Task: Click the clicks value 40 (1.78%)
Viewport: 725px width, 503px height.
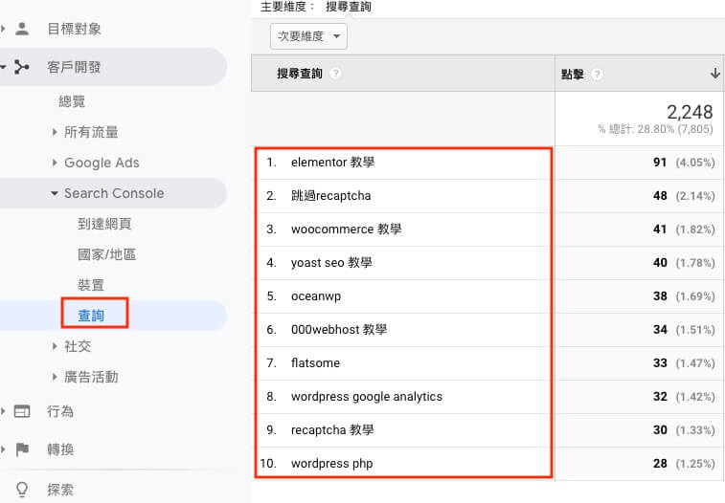Action: [x=684, y=263]
